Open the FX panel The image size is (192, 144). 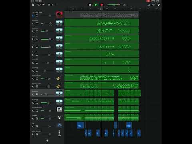pos(54,5)
